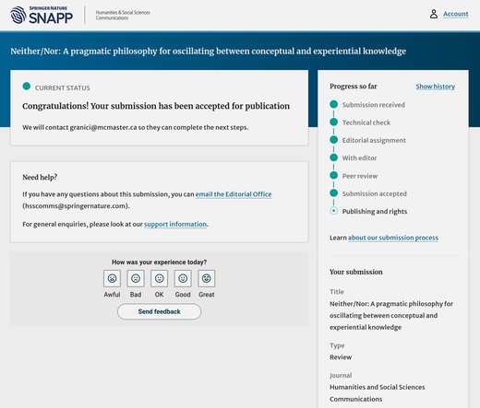Open email the Editorial Office link
Image resolution: width=480 pixels, height=408 pixels.
point(234,194)
